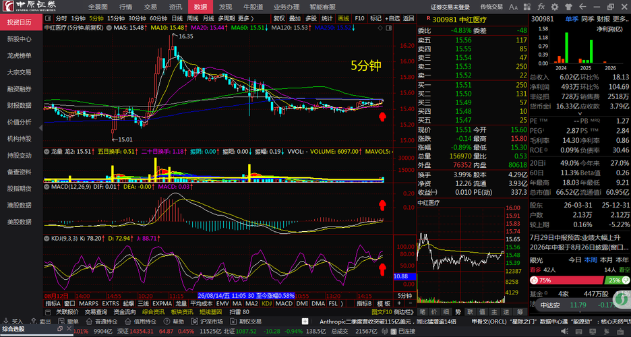Click the blue 10.88 marker on KDJ axis
This screenshot has width=631, height=337.
click(404, 276)
